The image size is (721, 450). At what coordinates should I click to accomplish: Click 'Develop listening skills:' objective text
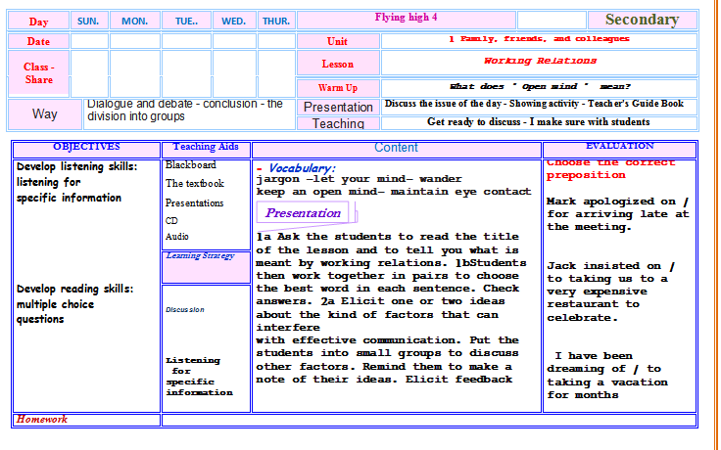tap(76, 166)
